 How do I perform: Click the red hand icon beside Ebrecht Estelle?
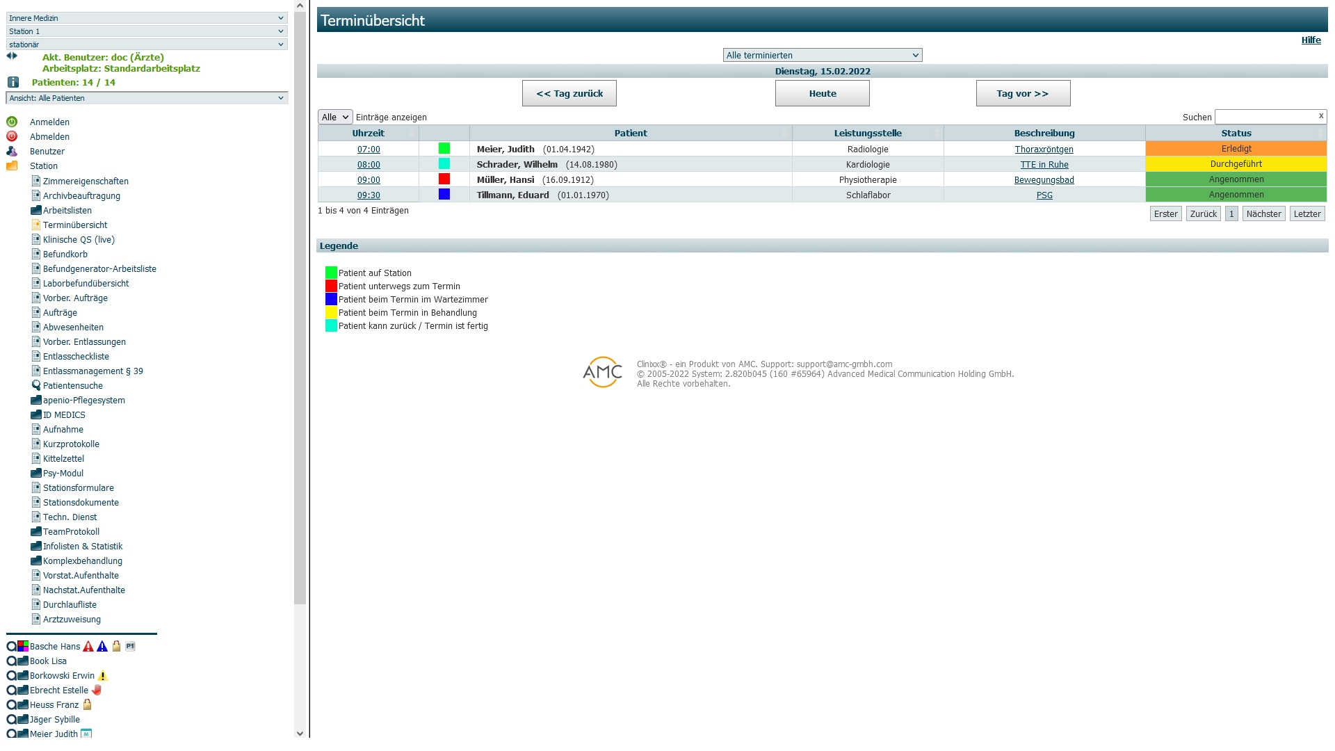pyautogui.click(x=97, y=691)
